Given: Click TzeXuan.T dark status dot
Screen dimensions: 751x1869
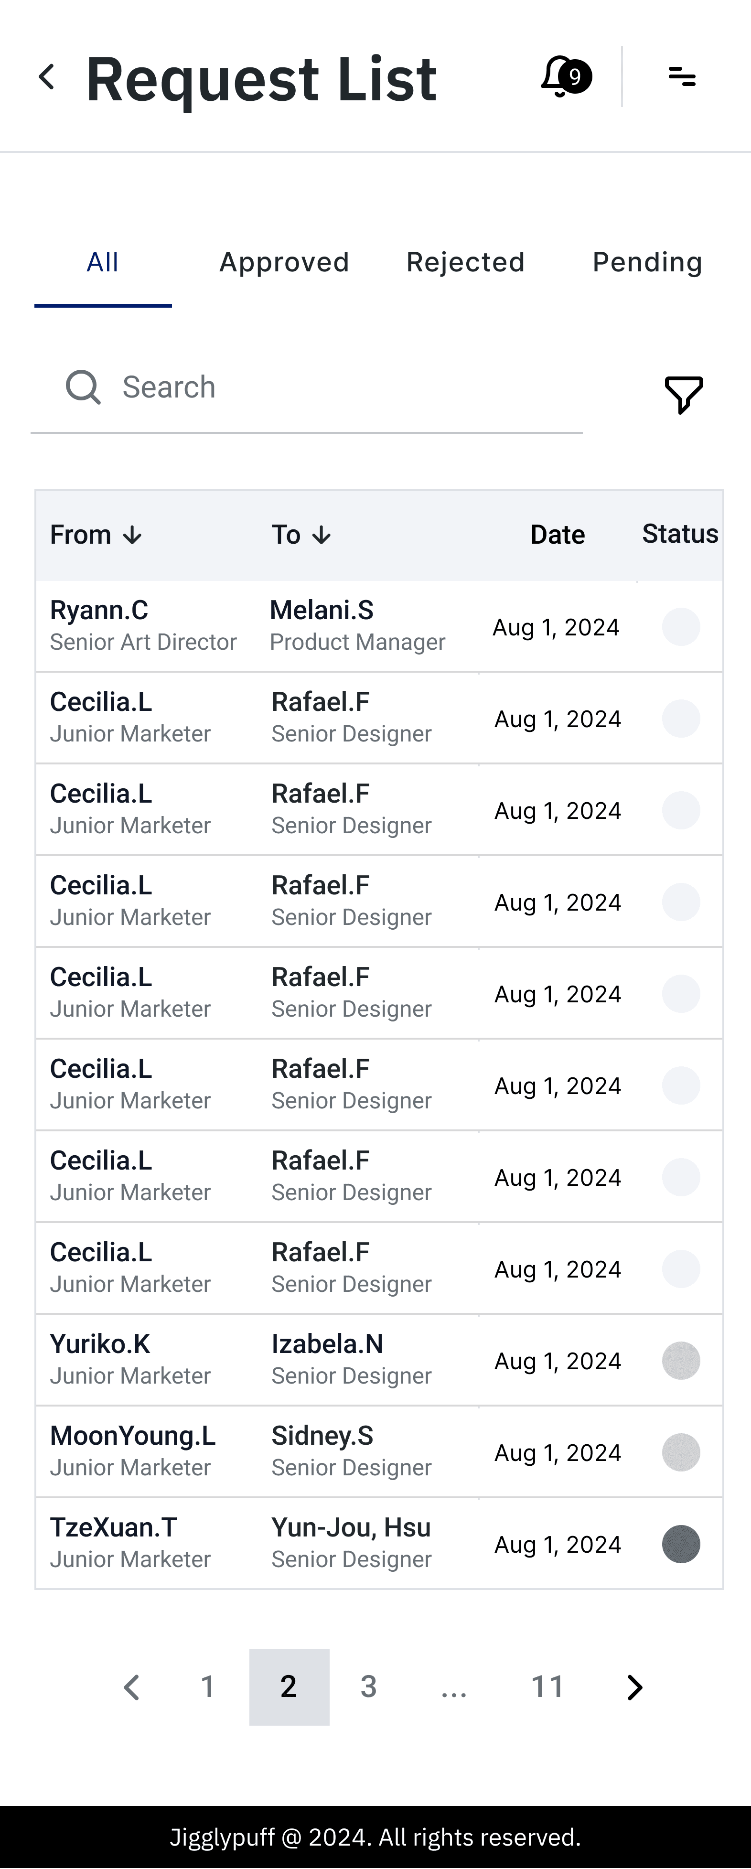Looking at the screenshot, I should click(x=681, y=1544).
